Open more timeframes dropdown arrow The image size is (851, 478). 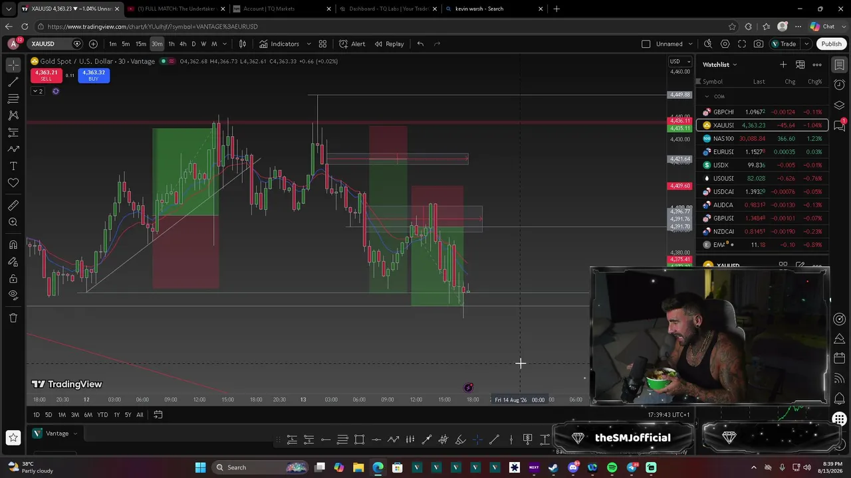tap(225, 44)
